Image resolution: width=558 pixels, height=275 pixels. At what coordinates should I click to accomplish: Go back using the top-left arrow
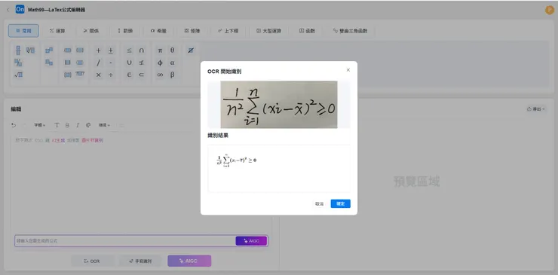click(x=8, y=10)
